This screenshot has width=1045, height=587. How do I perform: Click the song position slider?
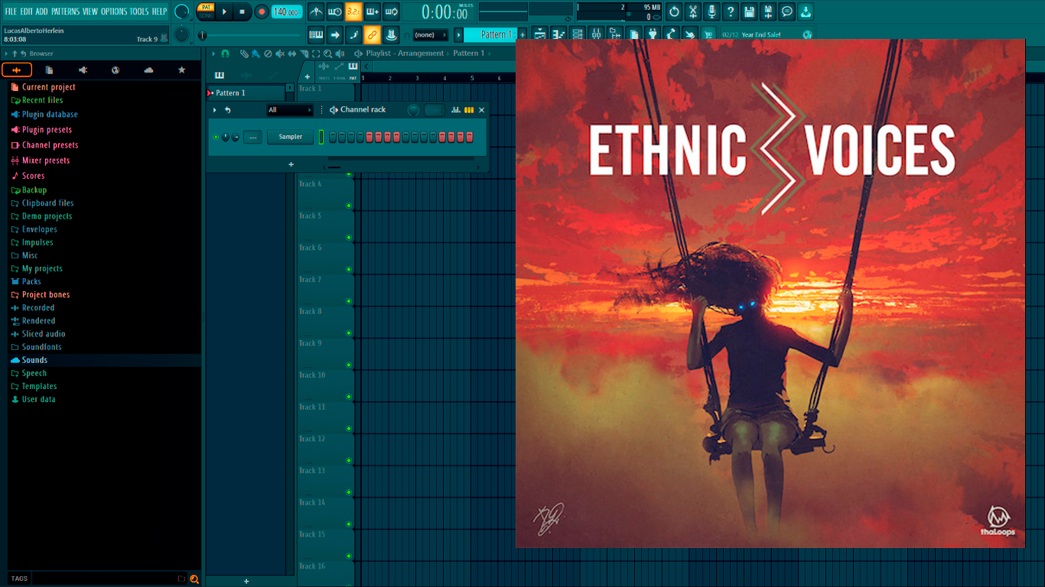(x=251, y=35)
